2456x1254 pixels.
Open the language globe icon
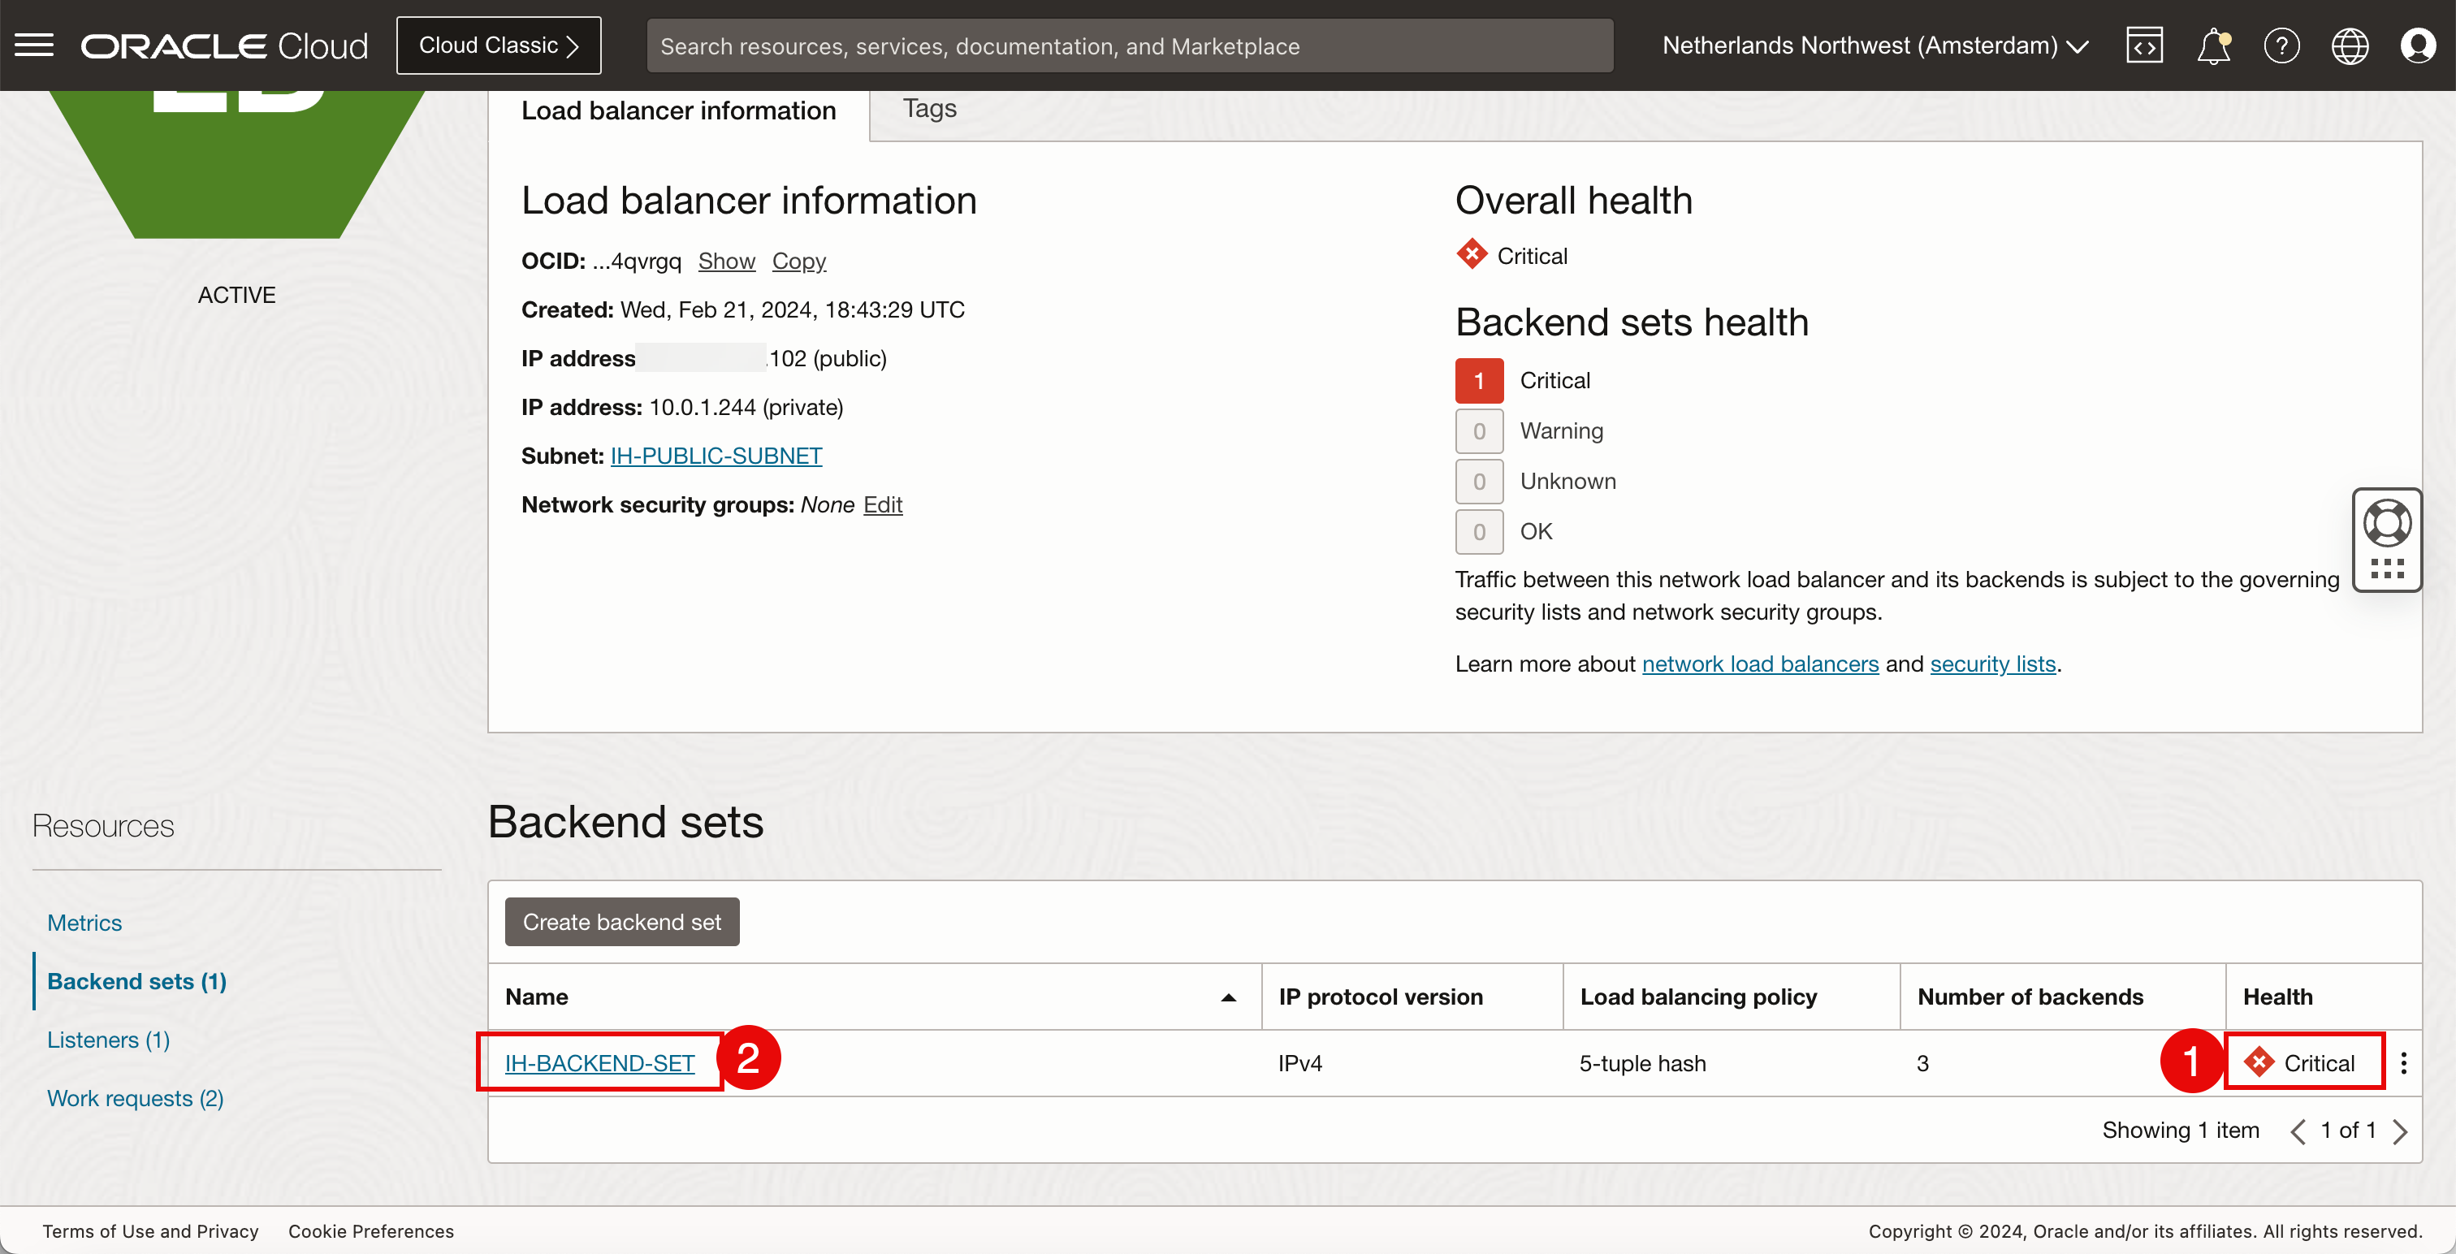[x=2350, y=45]
